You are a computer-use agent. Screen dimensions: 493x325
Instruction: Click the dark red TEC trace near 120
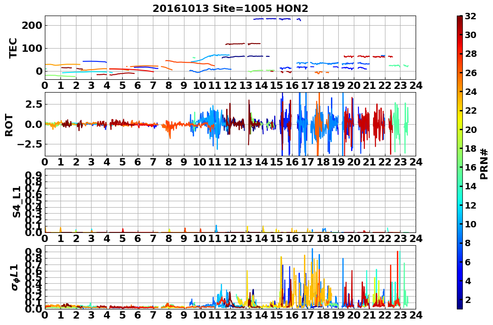243,44
